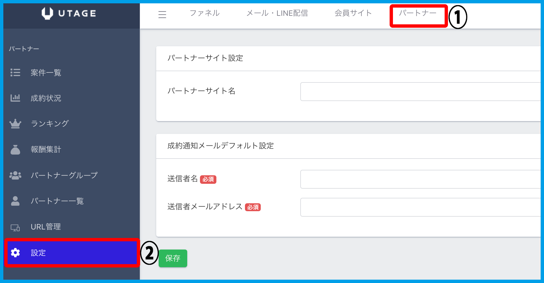
Task: Click the UTAGE logo
Action: pyautogui.click(x=69, y=13)
